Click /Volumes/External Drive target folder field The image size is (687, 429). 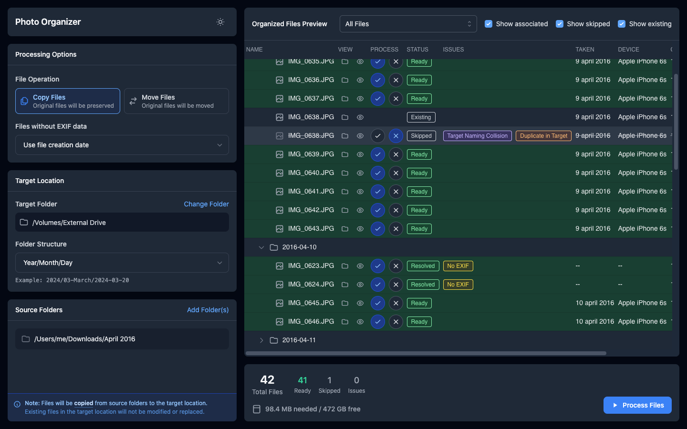[122, 222]
